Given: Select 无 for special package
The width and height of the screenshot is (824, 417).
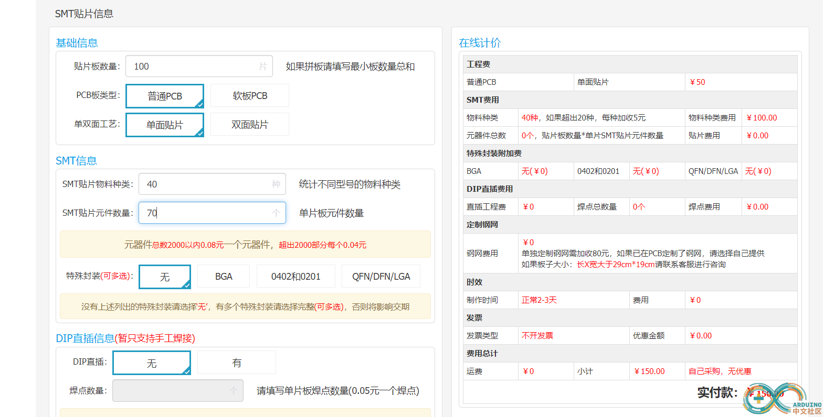Looking at the screenshot, I should point(165,277).
